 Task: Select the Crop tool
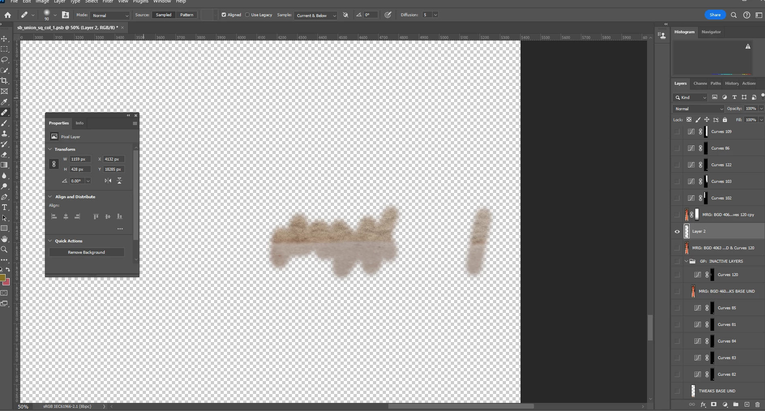4,81
